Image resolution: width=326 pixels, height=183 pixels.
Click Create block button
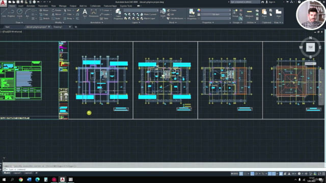[x=172, y=10]
